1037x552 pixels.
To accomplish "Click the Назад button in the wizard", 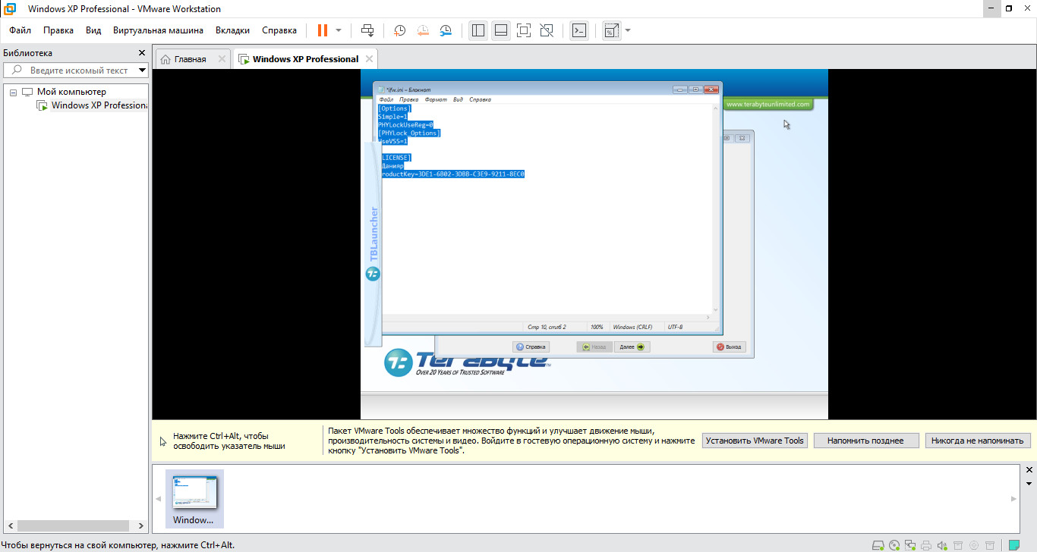I will tap(594, 347).
